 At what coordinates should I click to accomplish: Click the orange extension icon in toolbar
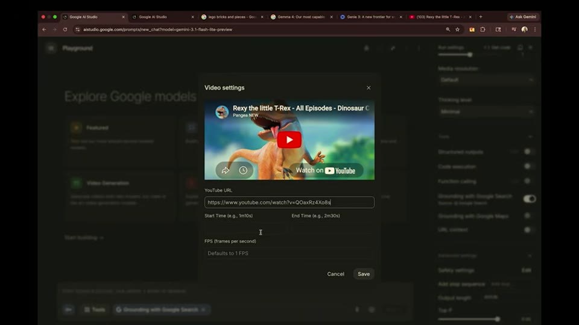coord(472,29)
